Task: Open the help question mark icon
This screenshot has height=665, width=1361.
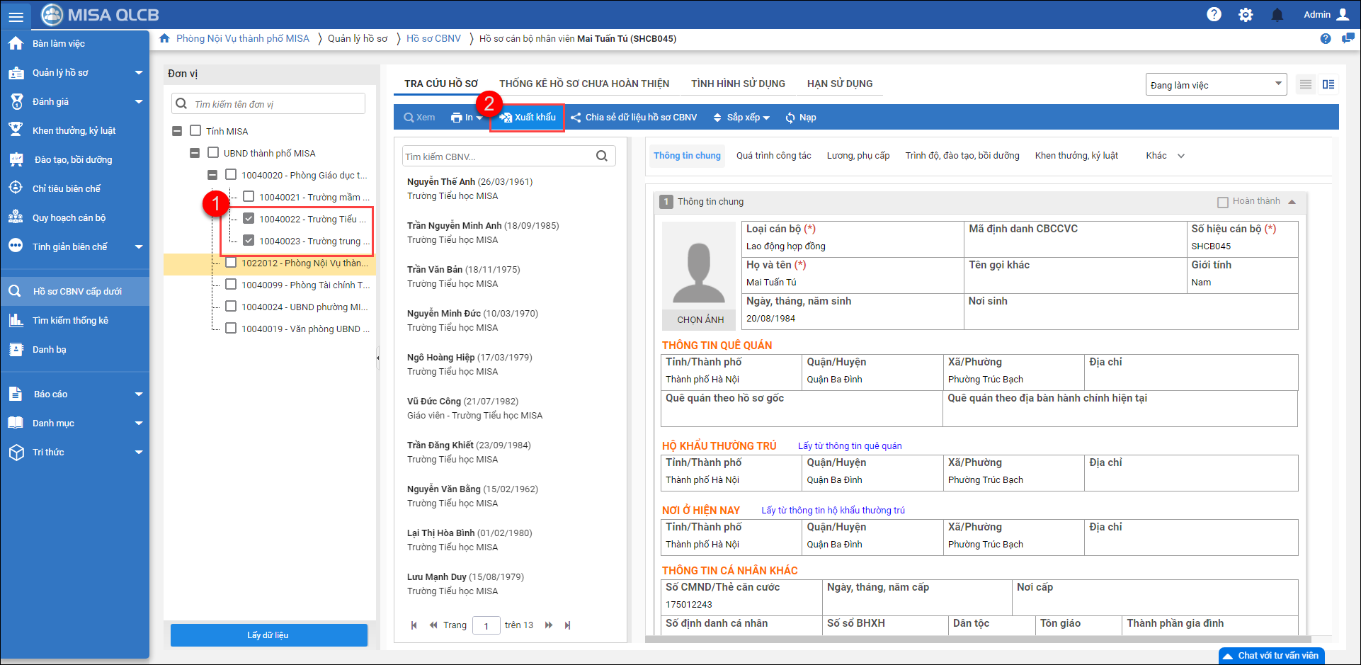Action: pyautogui.click(x=1214, y=15)
